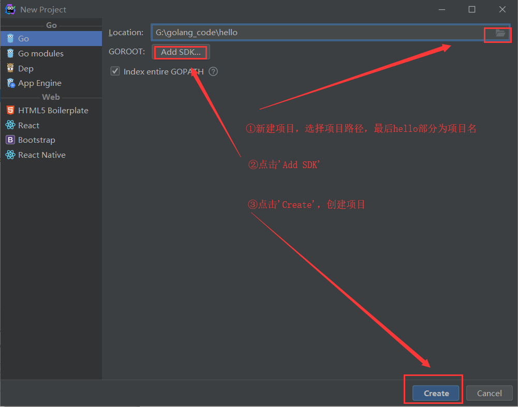Click the Go gopher icon in sidebar
The width and height of the screenshot is (518, 407).
coord(10,38)
